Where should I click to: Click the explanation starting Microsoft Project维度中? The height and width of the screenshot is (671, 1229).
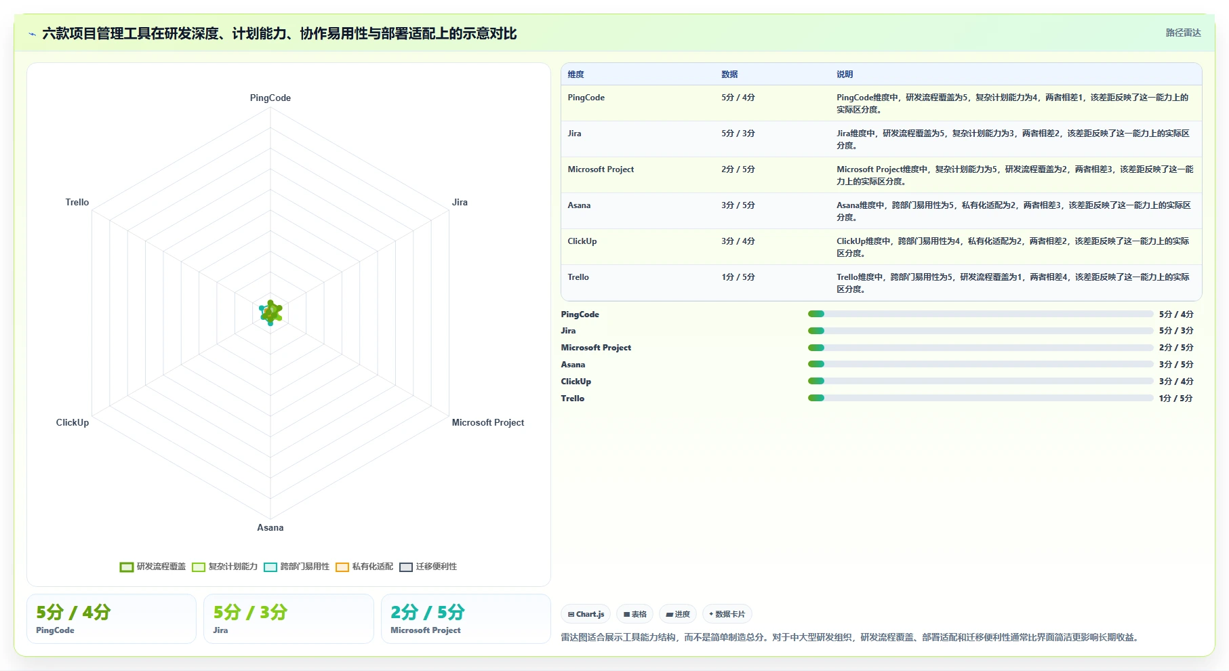point(1015,176)
